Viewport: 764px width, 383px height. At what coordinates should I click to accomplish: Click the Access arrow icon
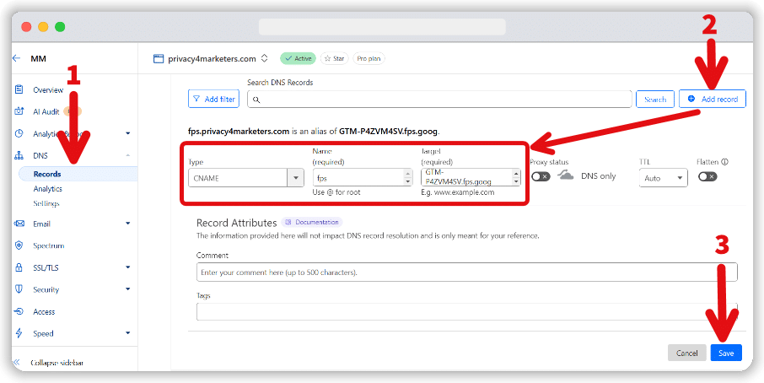19,311
